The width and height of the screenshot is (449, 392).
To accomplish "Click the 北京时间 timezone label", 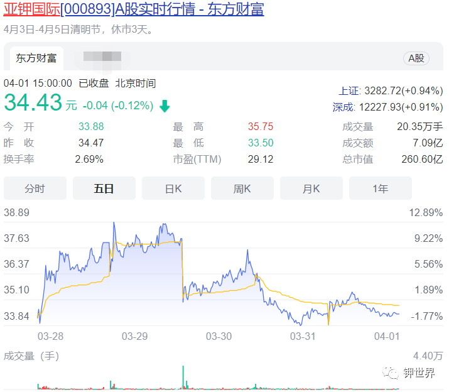I will click(136, 83).
